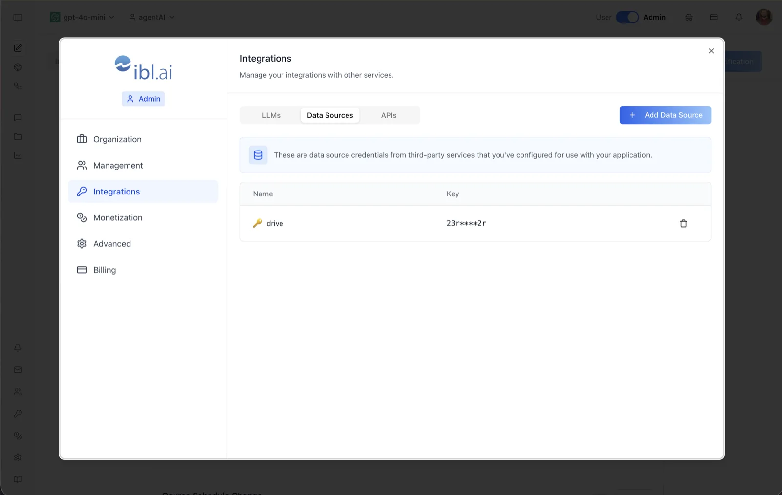
Task: Select the Data Sources tab
Action: tap(330, 115)
